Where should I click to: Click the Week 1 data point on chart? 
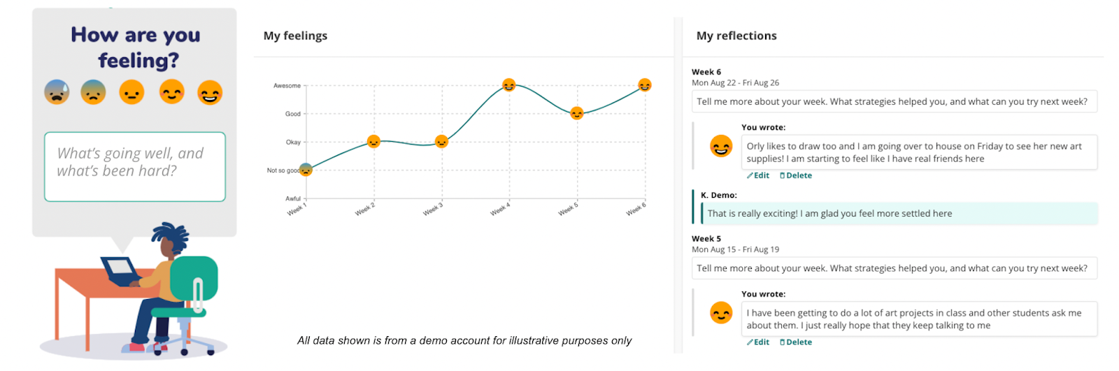coord(306,169)
